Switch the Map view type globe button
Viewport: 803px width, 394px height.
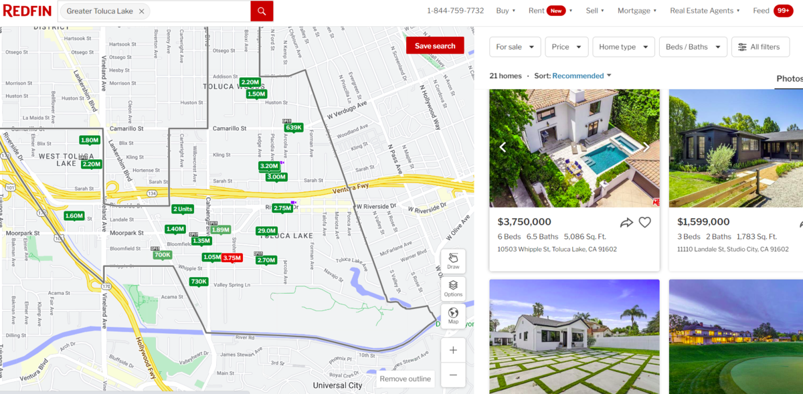[x=453, y=316]
